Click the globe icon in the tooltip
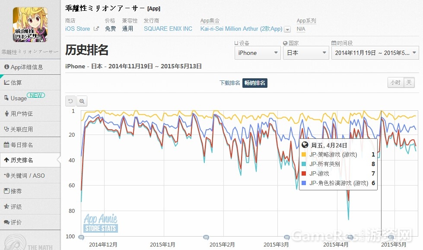Viewport: 423px width, 250px height. click(305, 145)
